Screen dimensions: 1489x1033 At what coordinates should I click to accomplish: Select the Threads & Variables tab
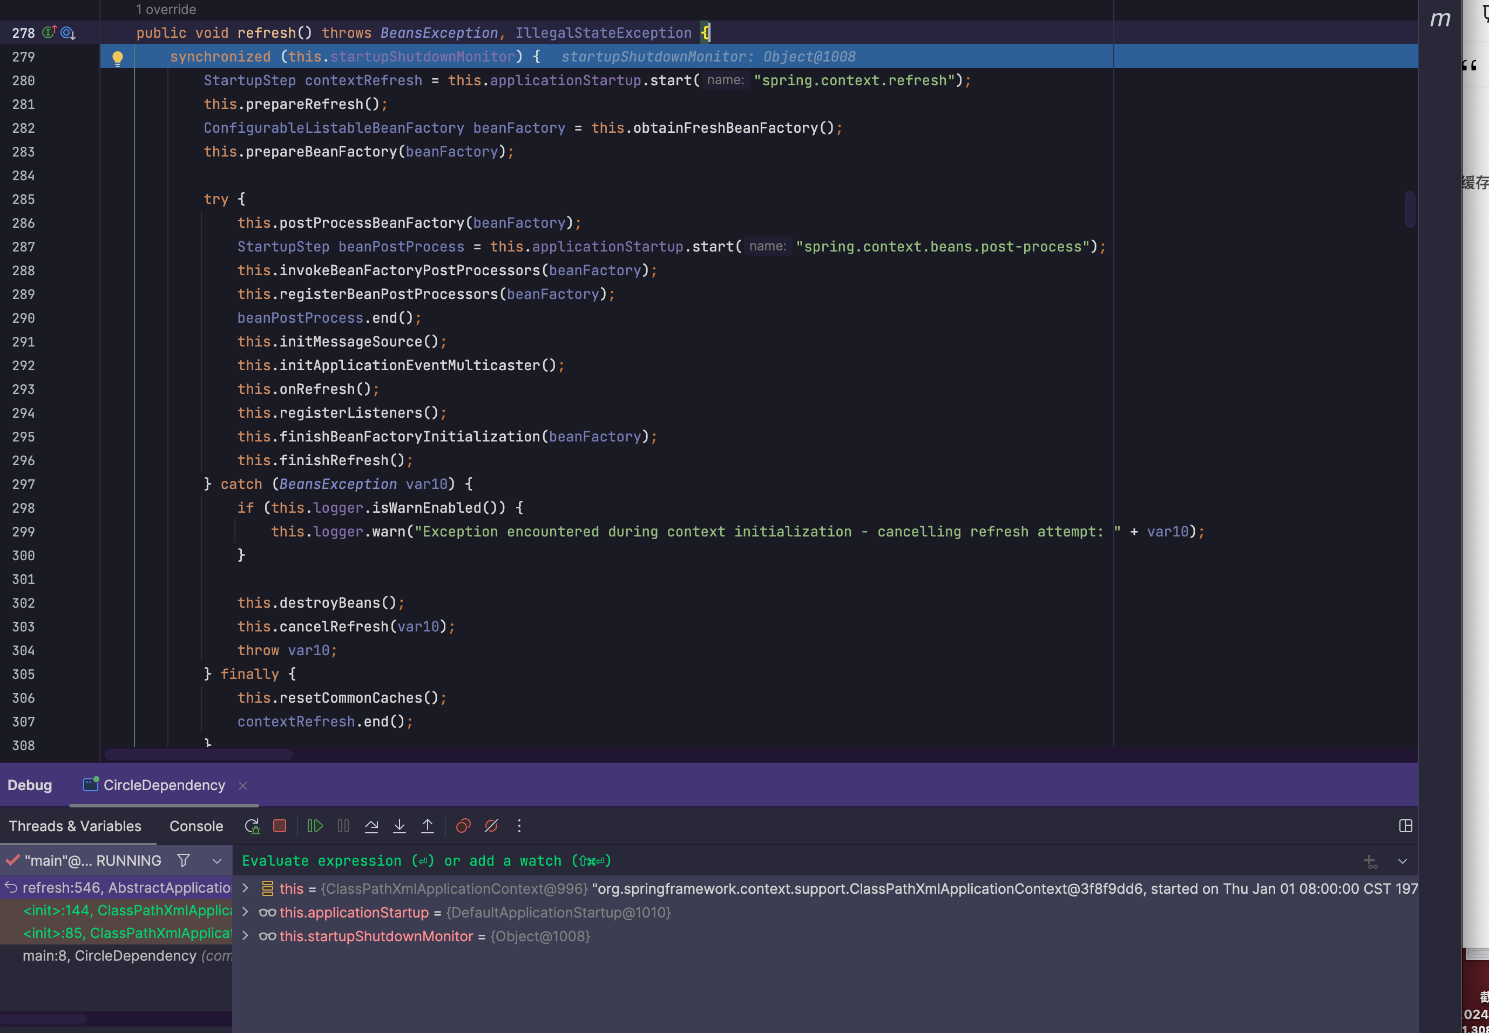coord(75,826)
